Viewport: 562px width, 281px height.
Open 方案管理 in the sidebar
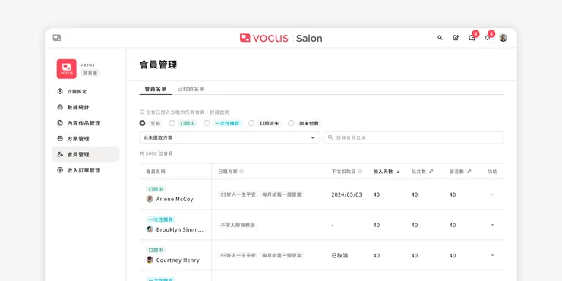tap(85, 139)
